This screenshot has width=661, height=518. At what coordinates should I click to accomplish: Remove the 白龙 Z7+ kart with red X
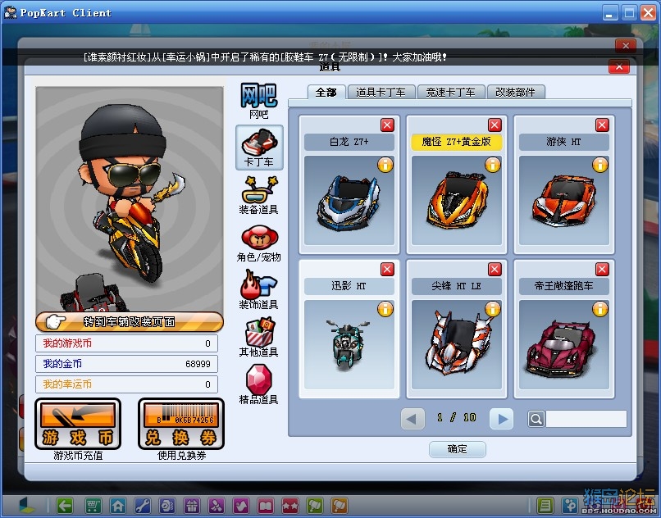coord(387,125)
